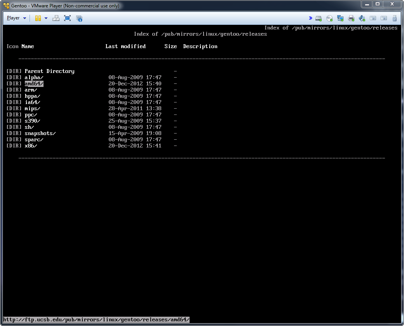404x326 pixels.
Task: Click the VMware logo in the title bar
Action: point(6,5)
